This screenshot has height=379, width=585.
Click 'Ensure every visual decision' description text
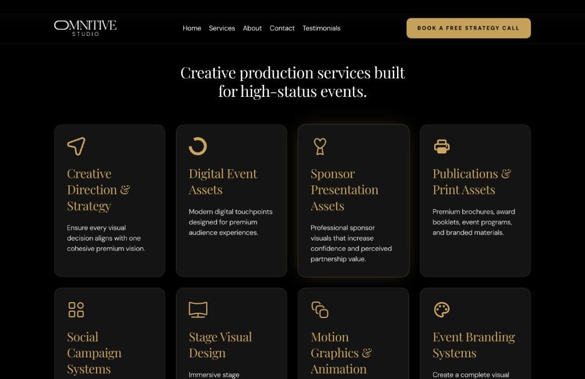coord(106,238)
